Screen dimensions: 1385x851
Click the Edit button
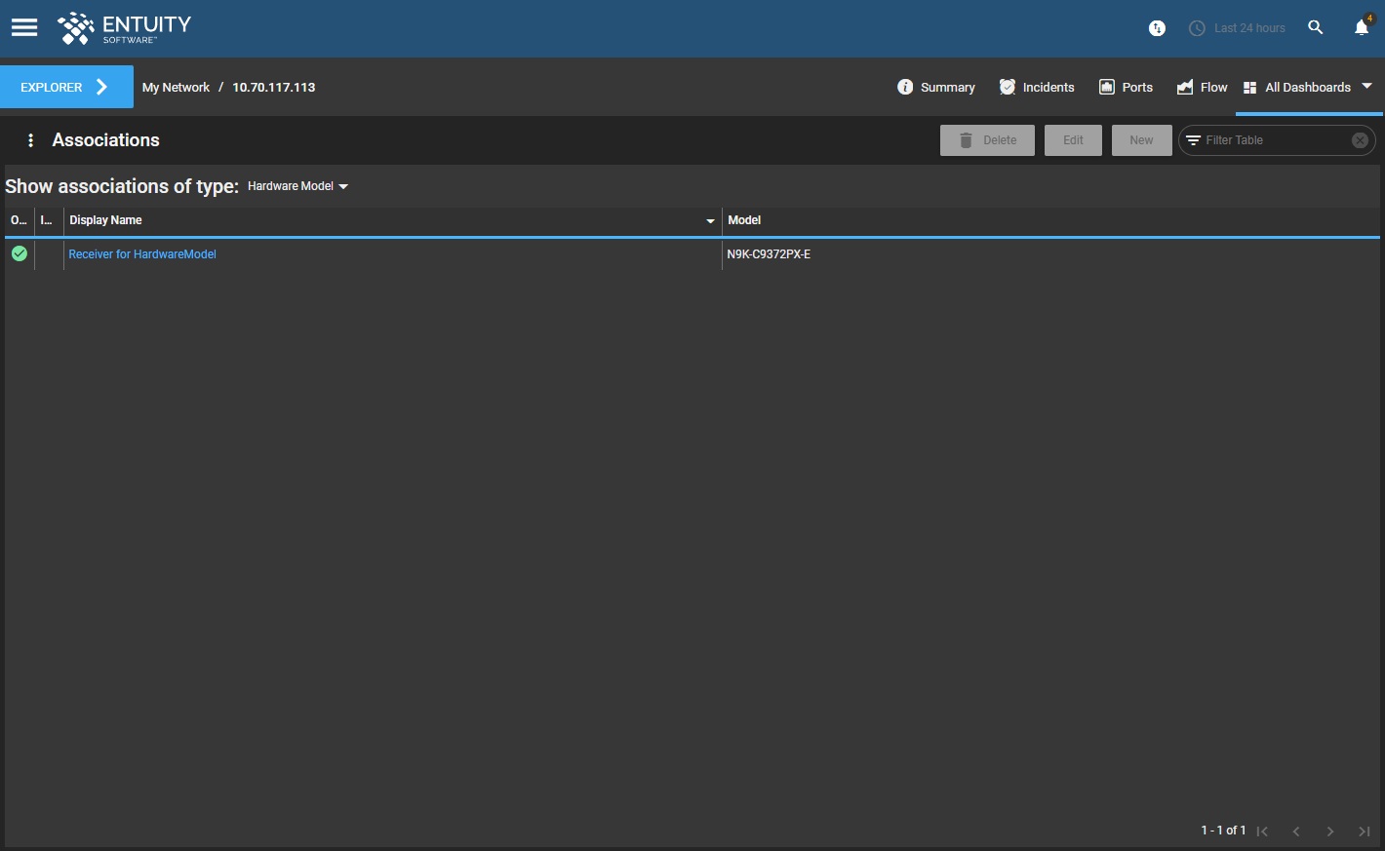1073,140
